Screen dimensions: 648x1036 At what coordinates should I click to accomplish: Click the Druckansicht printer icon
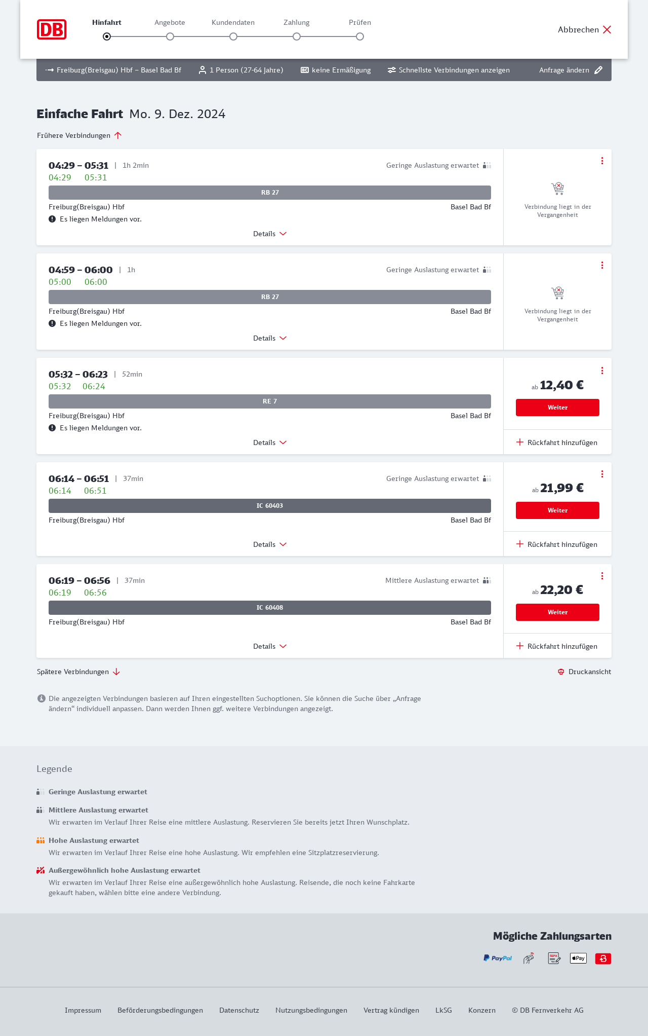561,672
